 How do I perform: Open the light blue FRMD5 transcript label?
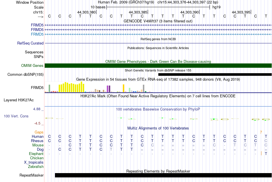pos(37,34)
